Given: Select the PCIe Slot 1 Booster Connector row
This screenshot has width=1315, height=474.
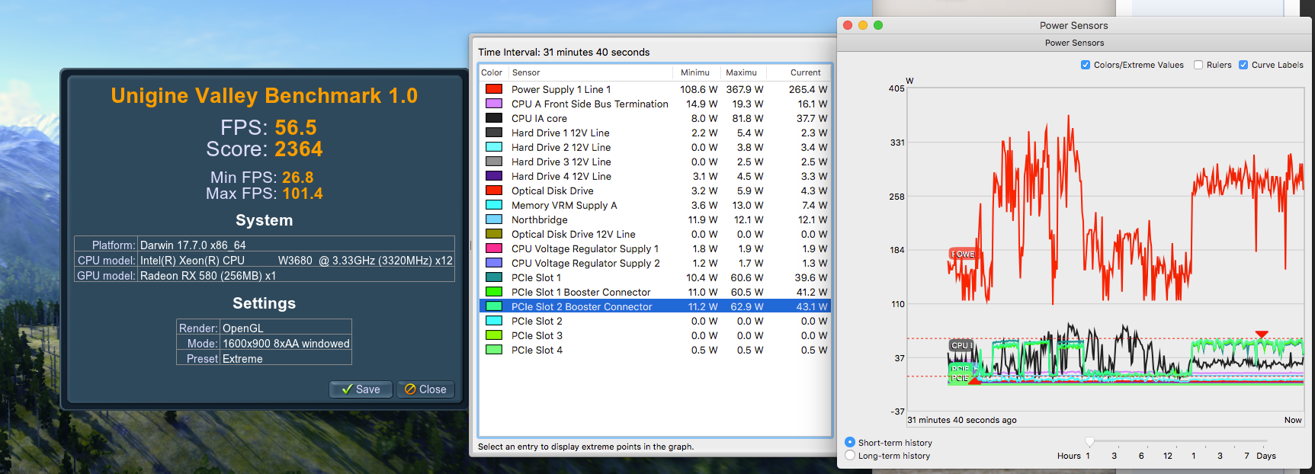Looking at the screenshot, I should [655, 292].
